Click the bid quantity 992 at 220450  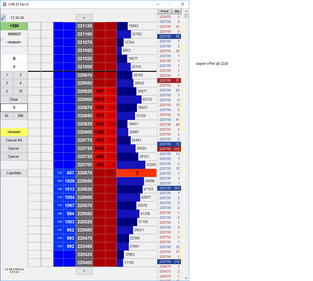click(x=70, y=246)
